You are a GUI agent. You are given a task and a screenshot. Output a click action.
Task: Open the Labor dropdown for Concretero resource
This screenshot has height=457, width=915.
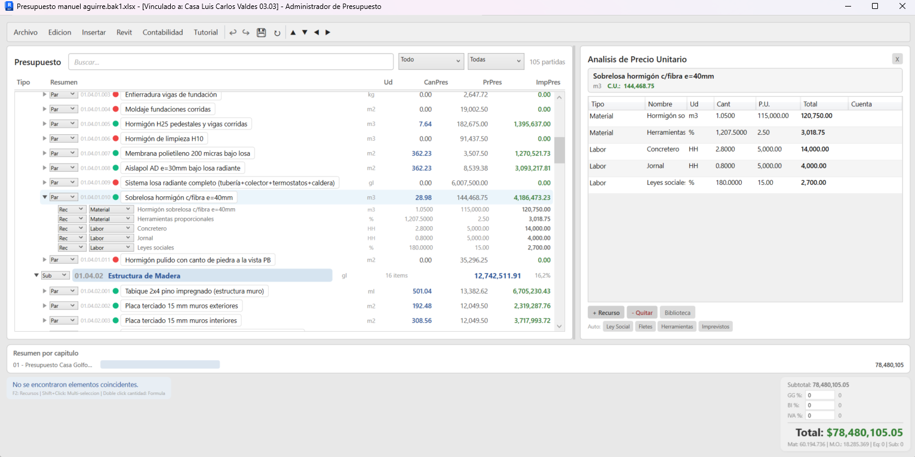coord(111,229)
